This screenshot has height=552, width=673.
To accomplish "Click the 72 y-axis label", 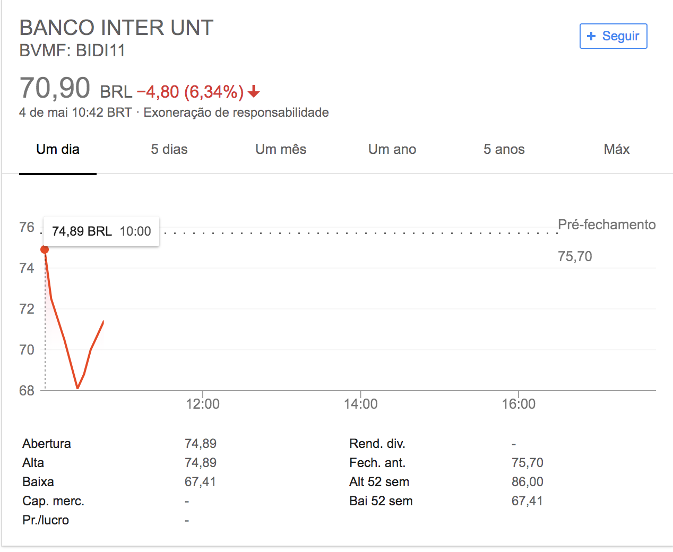I will [27, 309].
